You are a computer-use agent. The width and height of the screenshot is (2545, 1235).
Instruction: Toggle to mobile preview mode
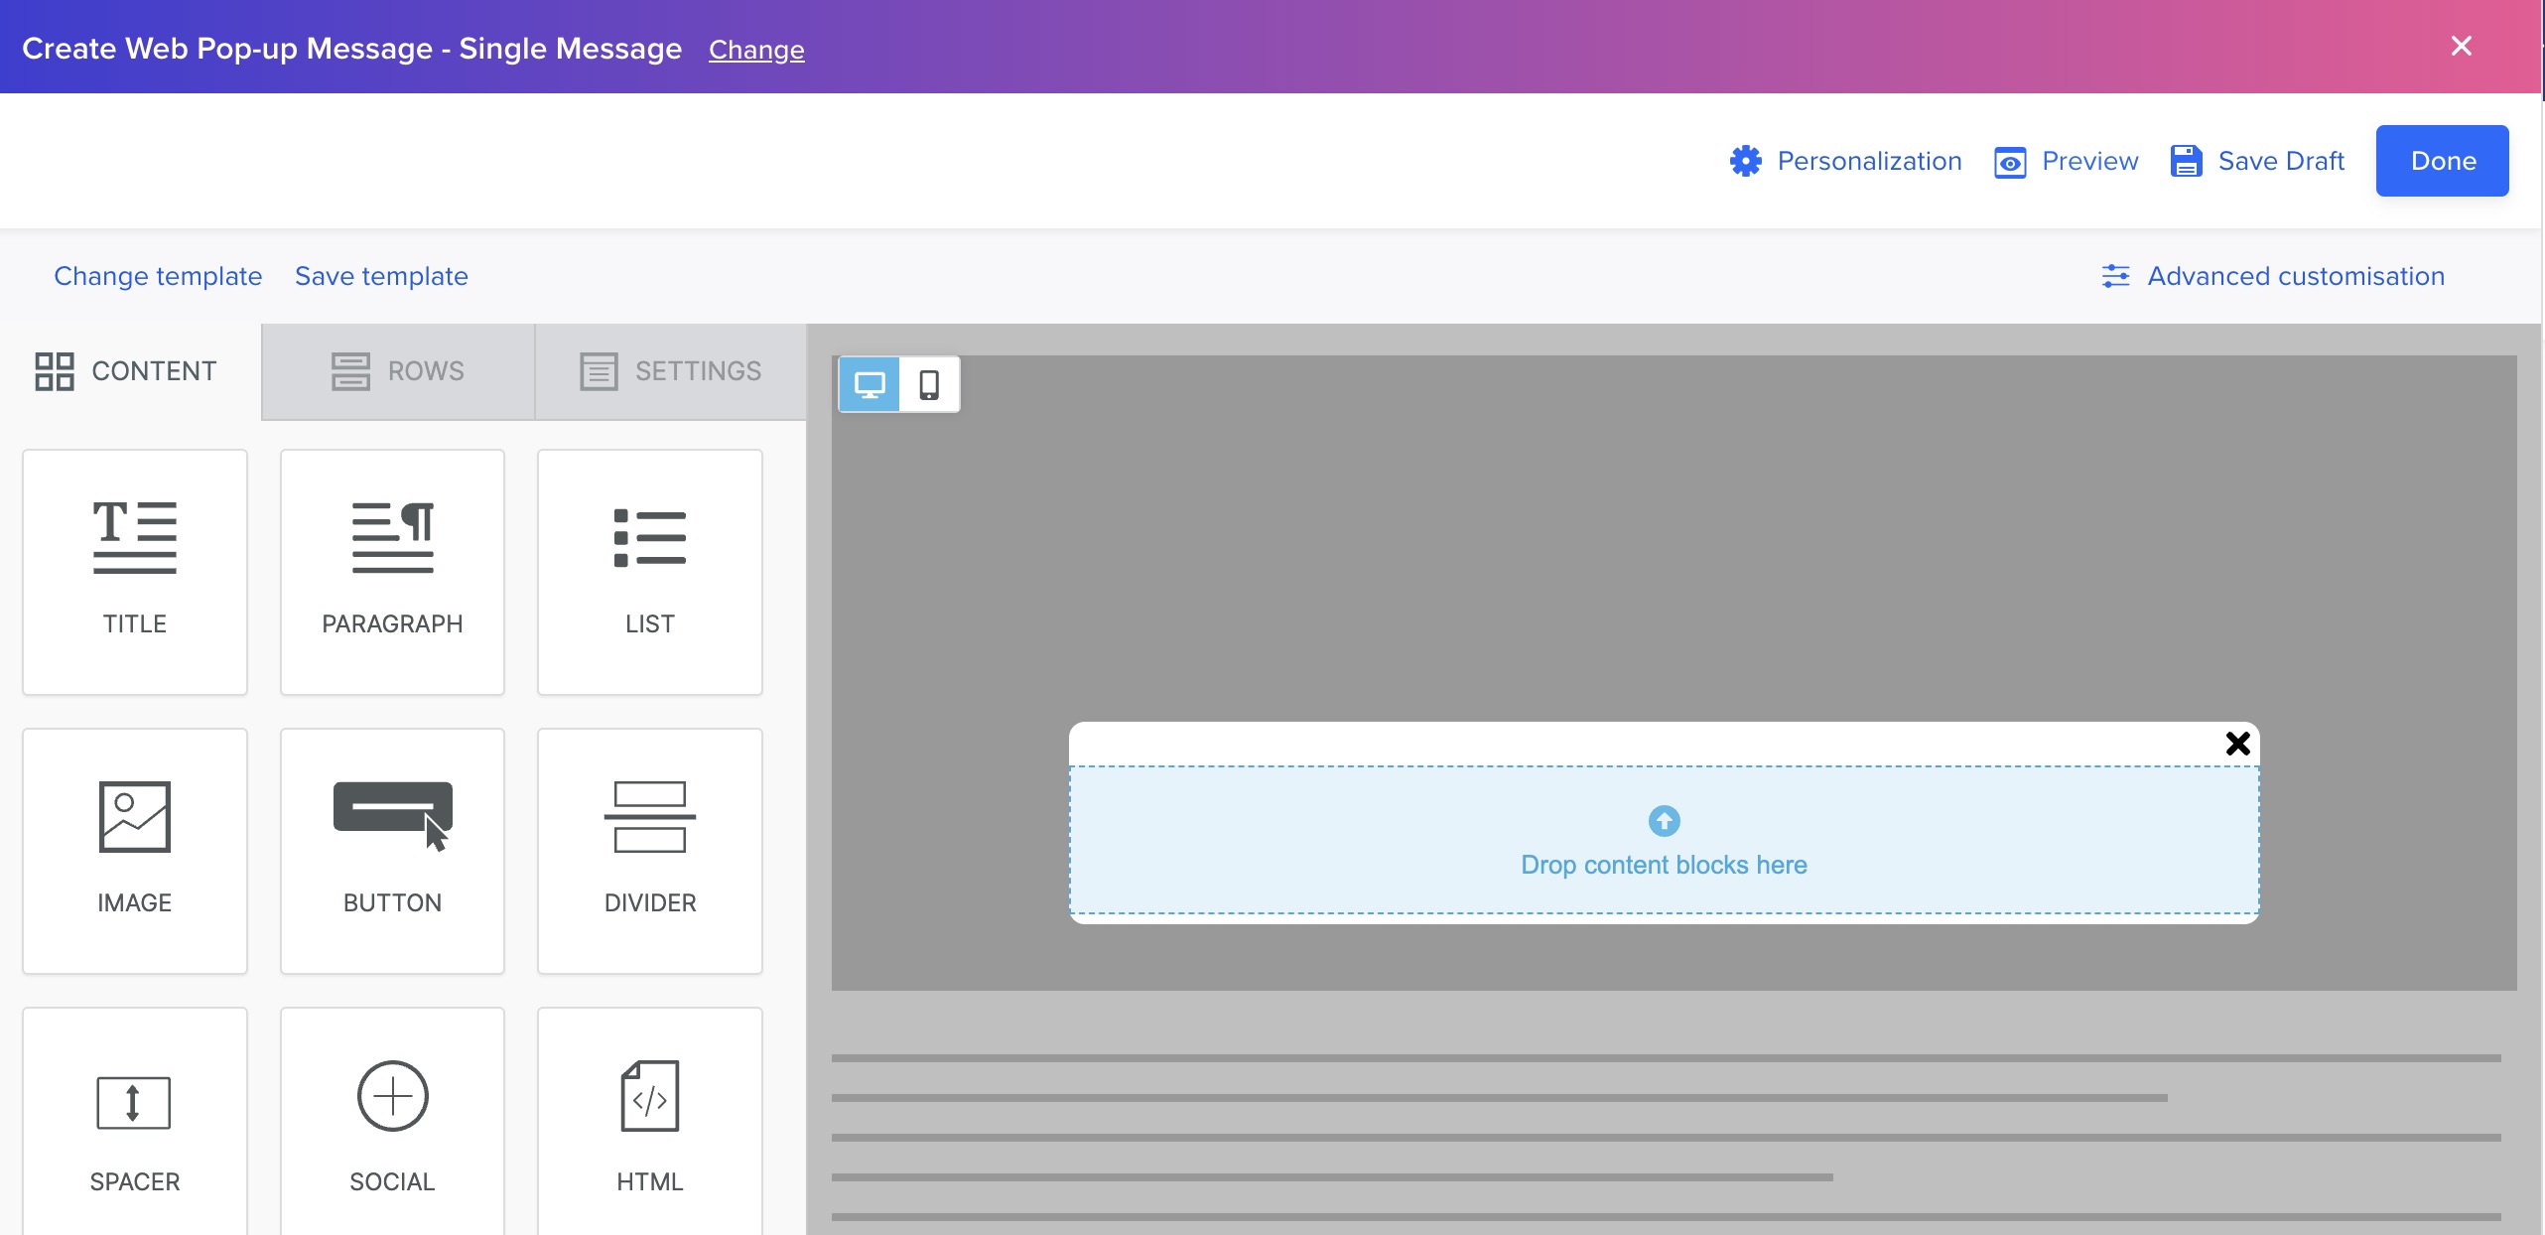click(x=930, y=384)
